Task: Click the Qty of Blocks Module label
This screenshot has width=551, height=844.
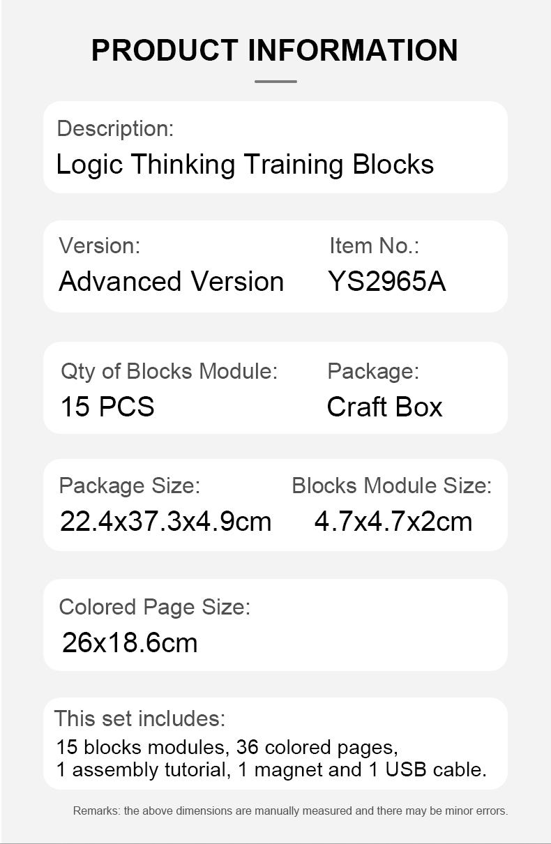Action: (x=169, y=371)
